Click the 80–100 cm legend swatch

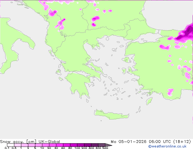[x=74, y=145]
